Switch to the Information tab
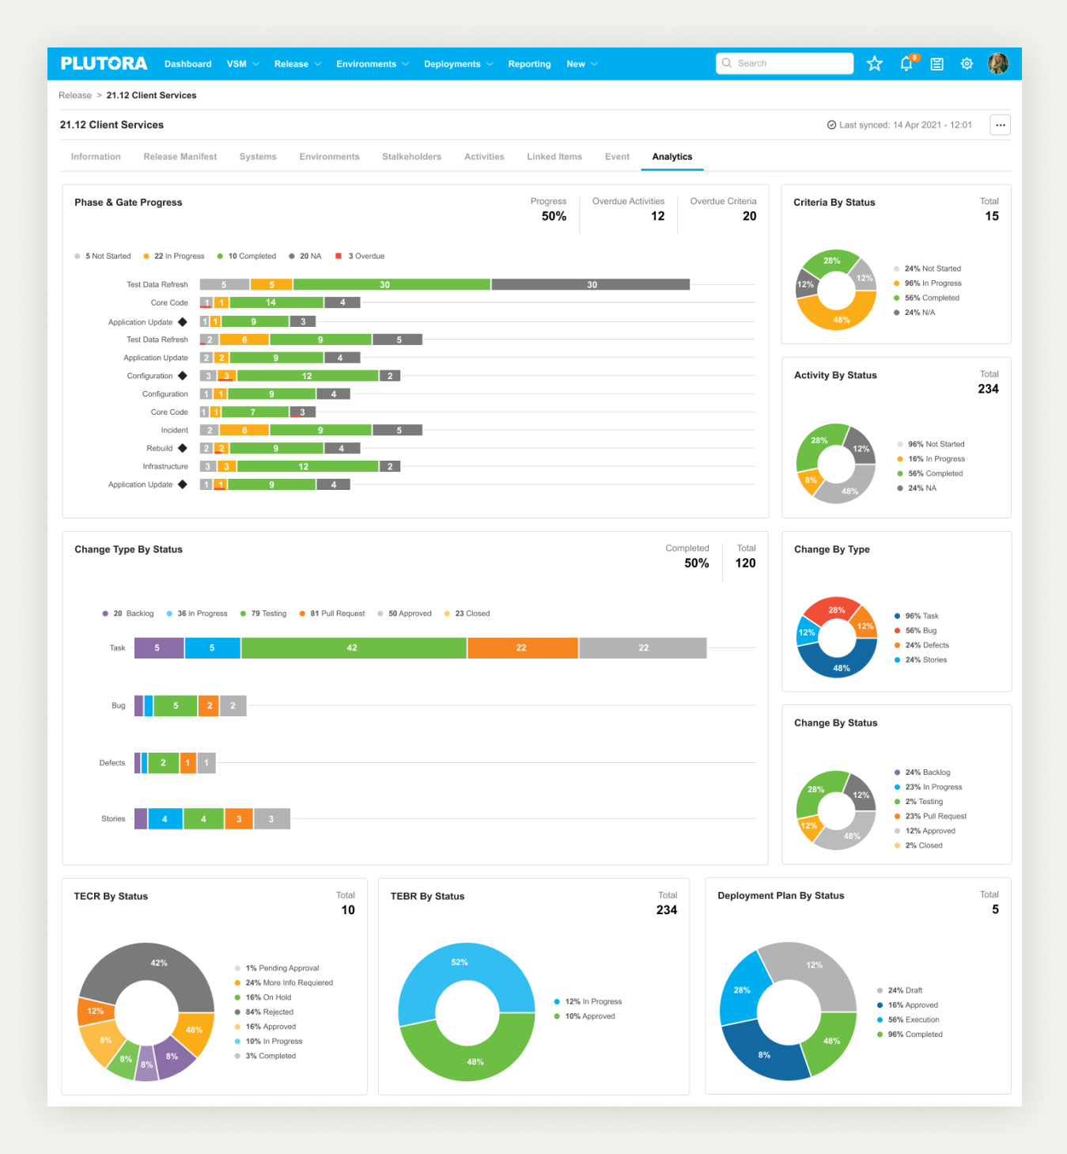This screenshot has height=1154, width=1067. point(96,157)
